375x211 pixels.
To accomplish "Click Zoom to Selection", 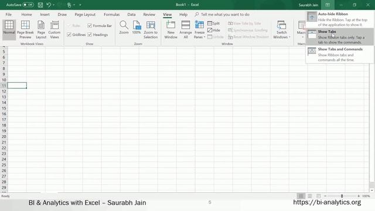I will [151, 29].
